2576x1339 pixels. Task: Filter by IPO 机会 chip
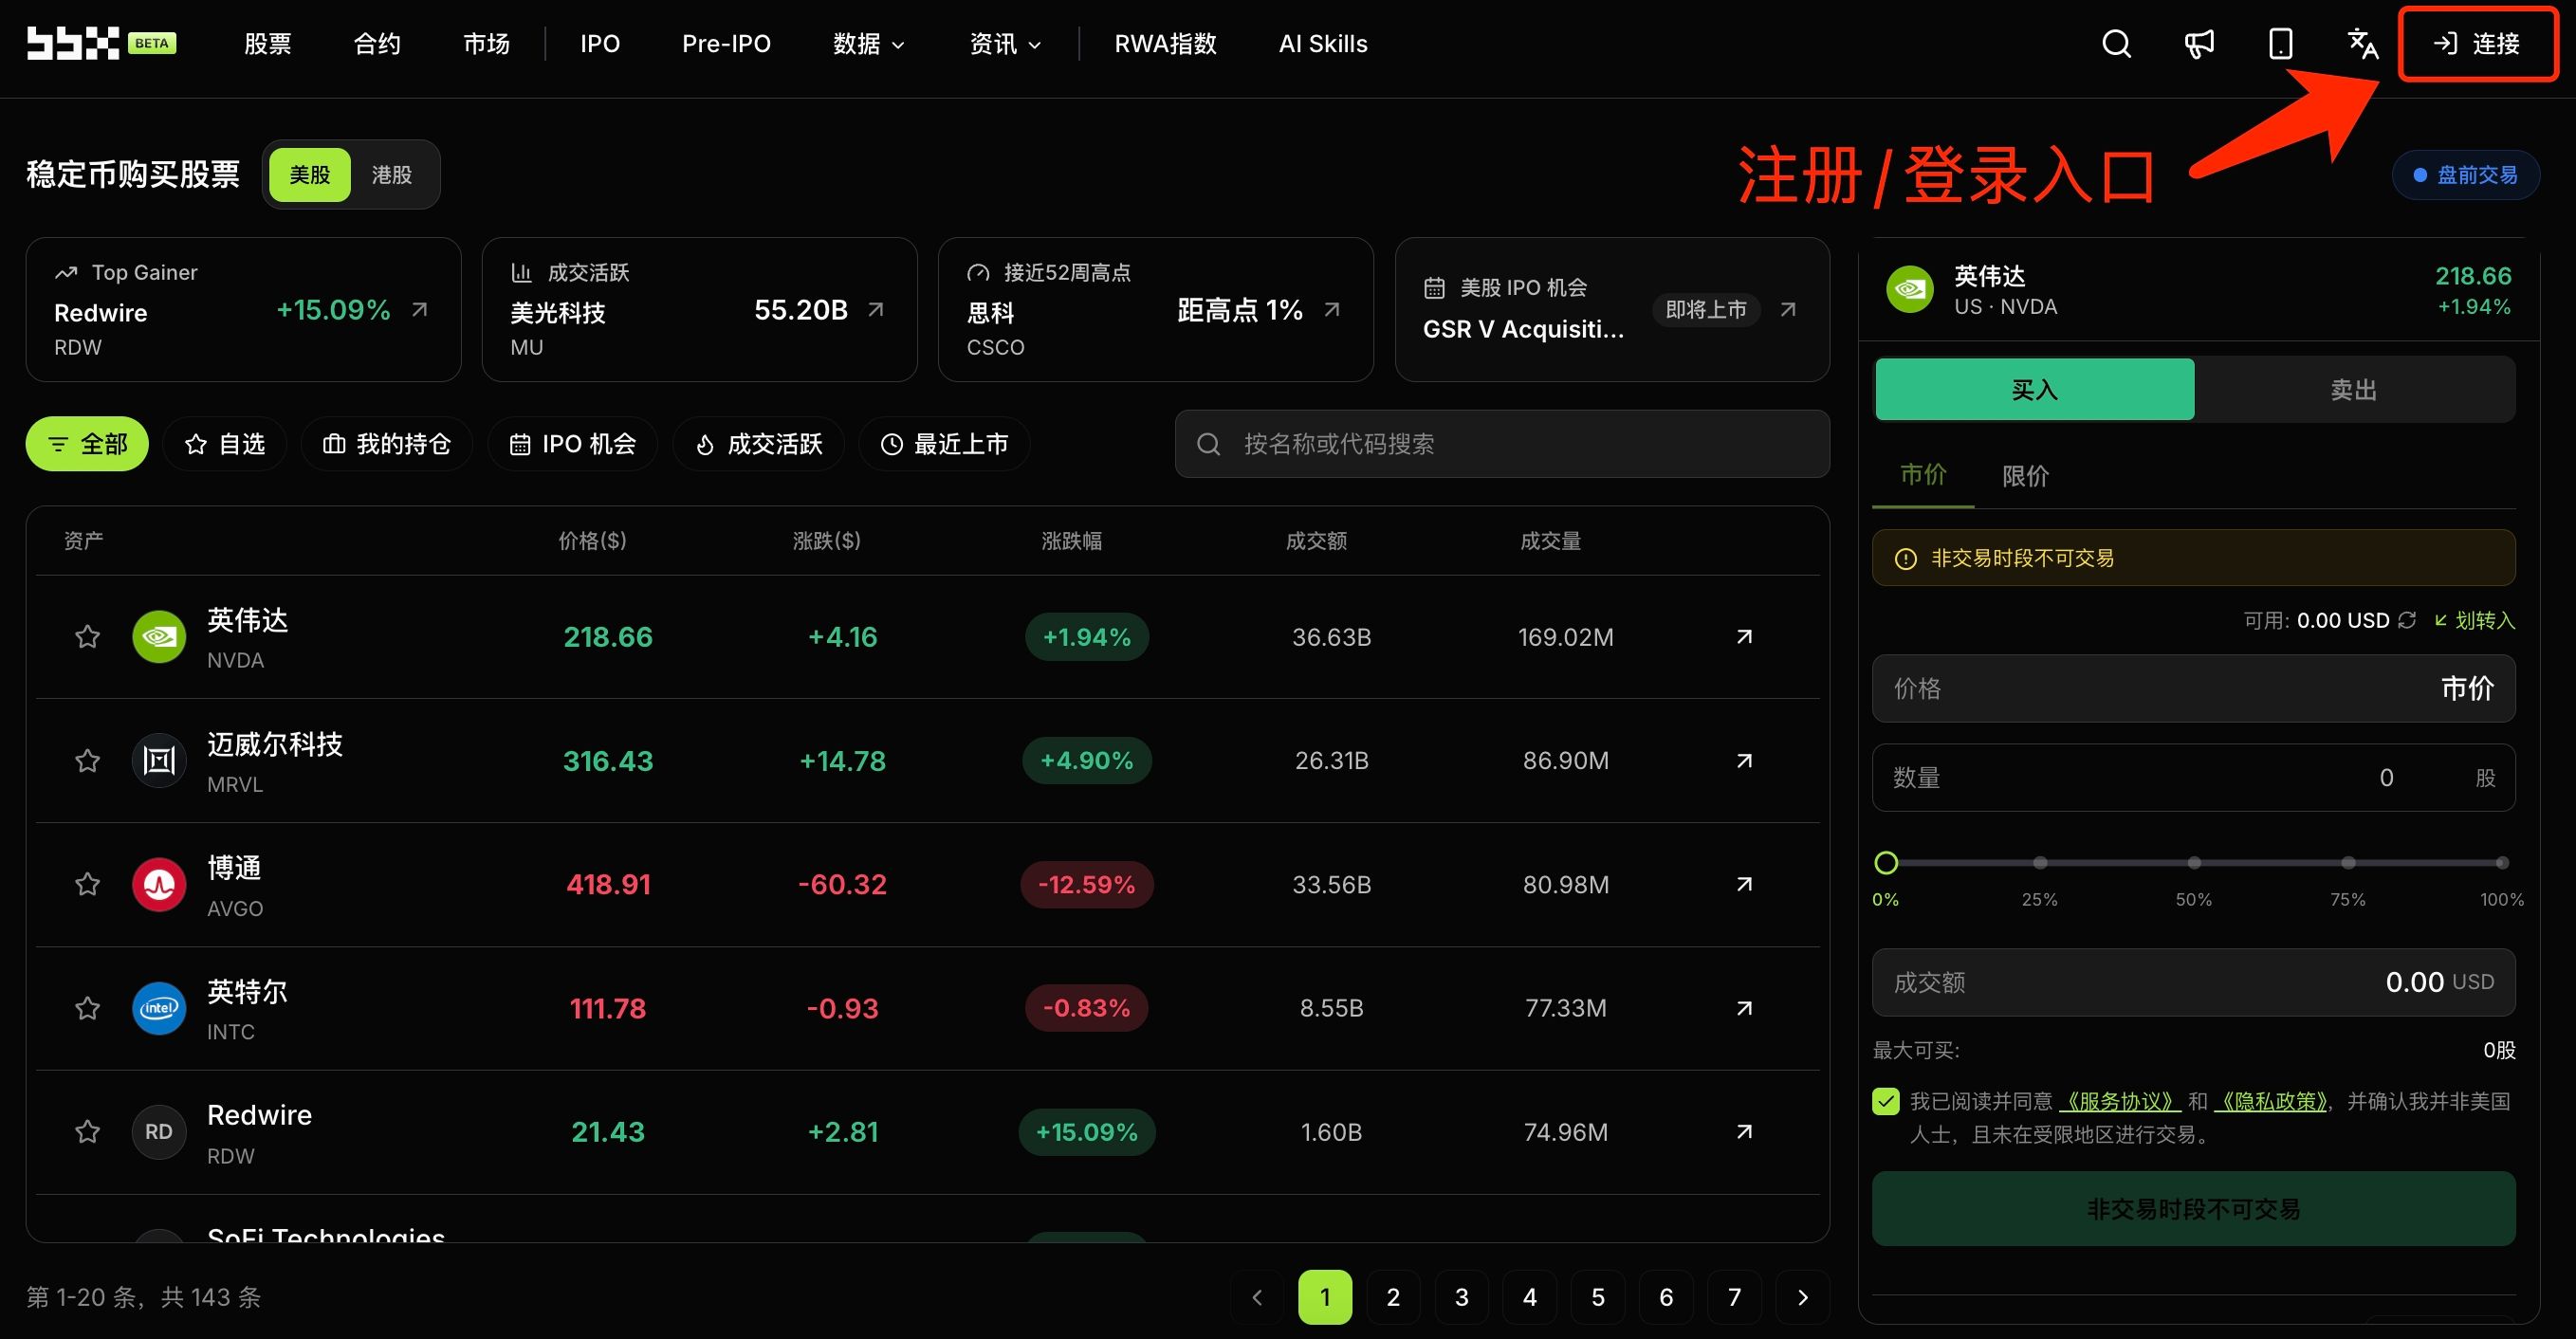pos(573,444)
